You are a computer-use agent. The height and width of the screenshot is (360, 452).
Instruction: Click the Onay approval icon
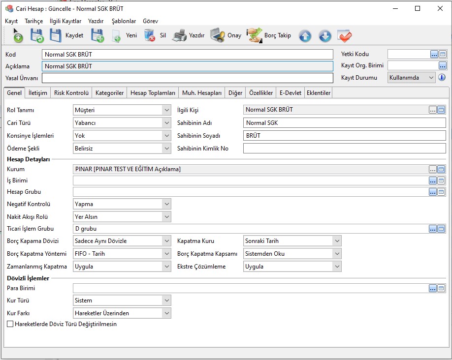(x=218, y=35)
